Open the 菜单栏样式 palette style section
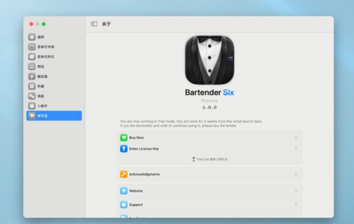This screenshot has height=224, width=354. tap(54, 56)
